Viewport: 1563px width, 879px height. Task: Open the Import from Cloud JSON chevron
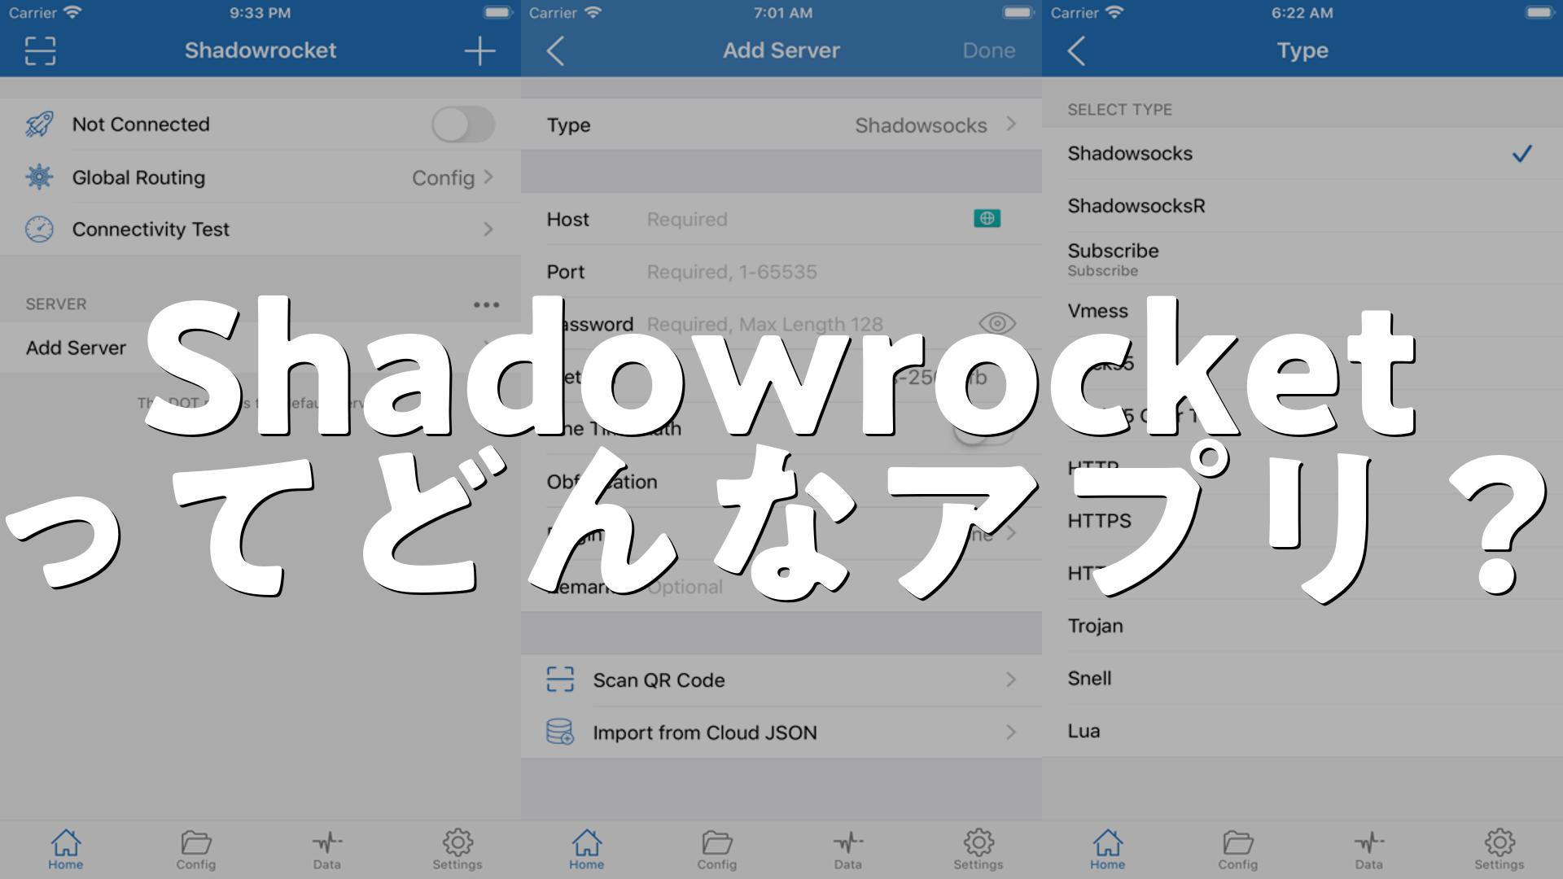pyautogui.click(x=1011, y=732)
